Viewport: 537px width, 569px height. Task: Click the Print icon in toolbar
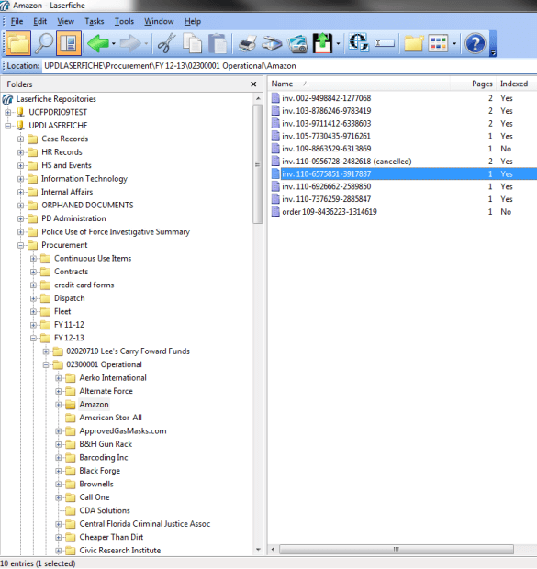pyautogui.click(x=247, y=43)
